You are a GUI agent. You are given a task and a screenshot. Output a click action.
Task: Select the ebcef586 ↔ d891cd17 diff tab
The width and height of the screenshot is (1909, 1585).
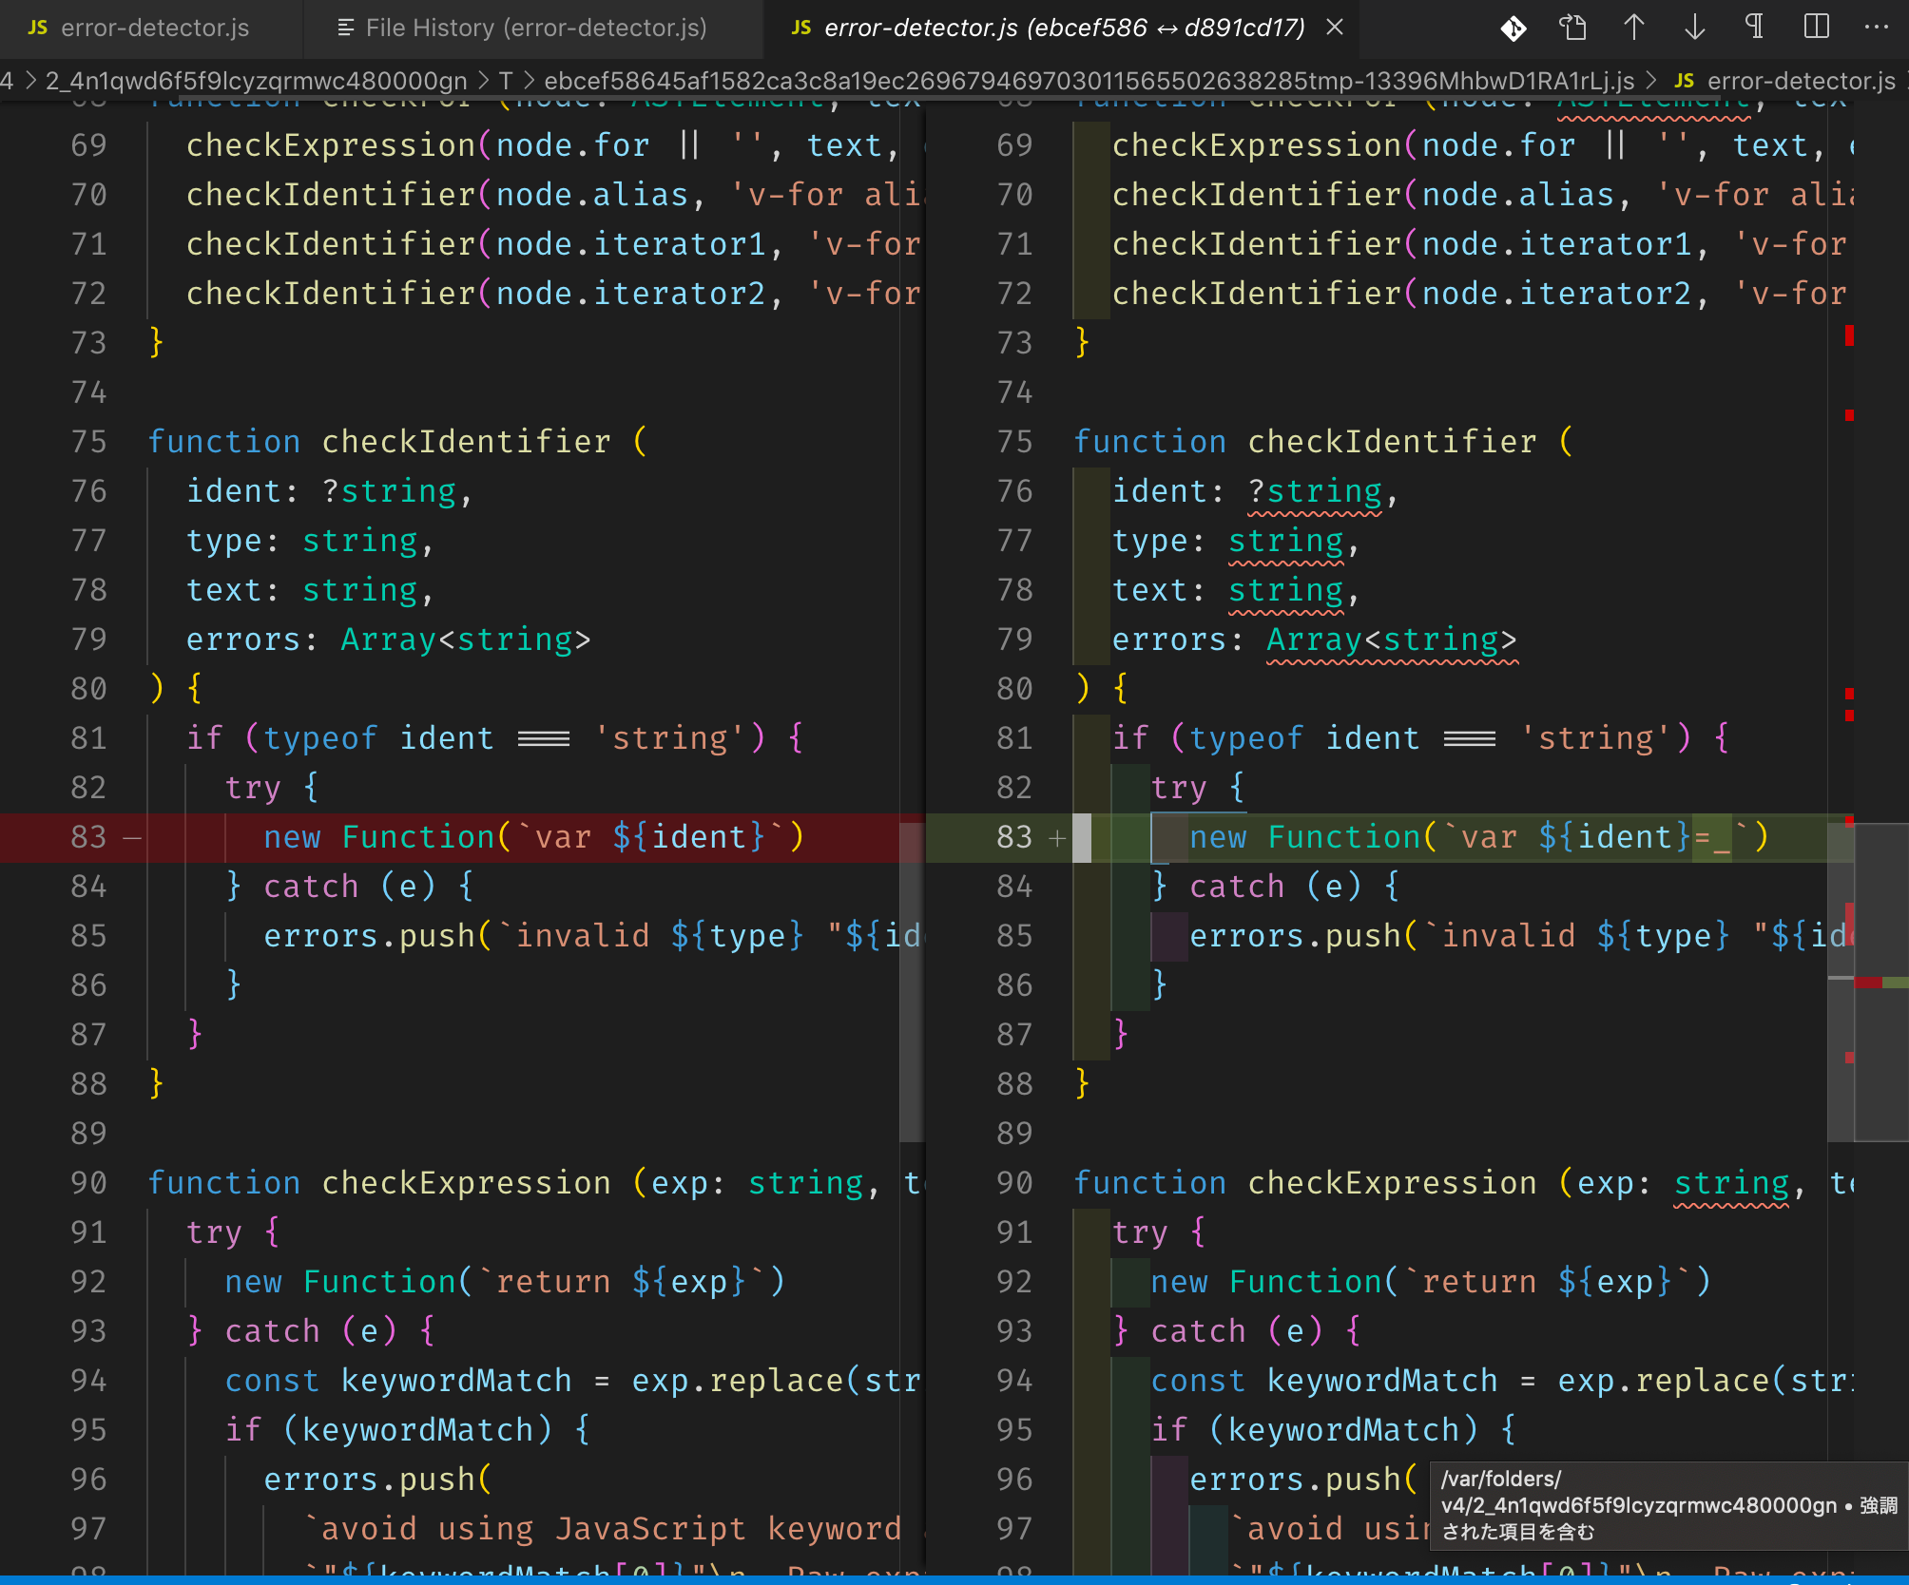coord(1063,28)
